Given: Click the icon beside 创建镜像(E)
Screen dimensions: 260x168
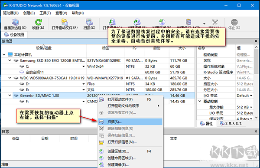Looking at the screenshot, I should coord(101,165).
